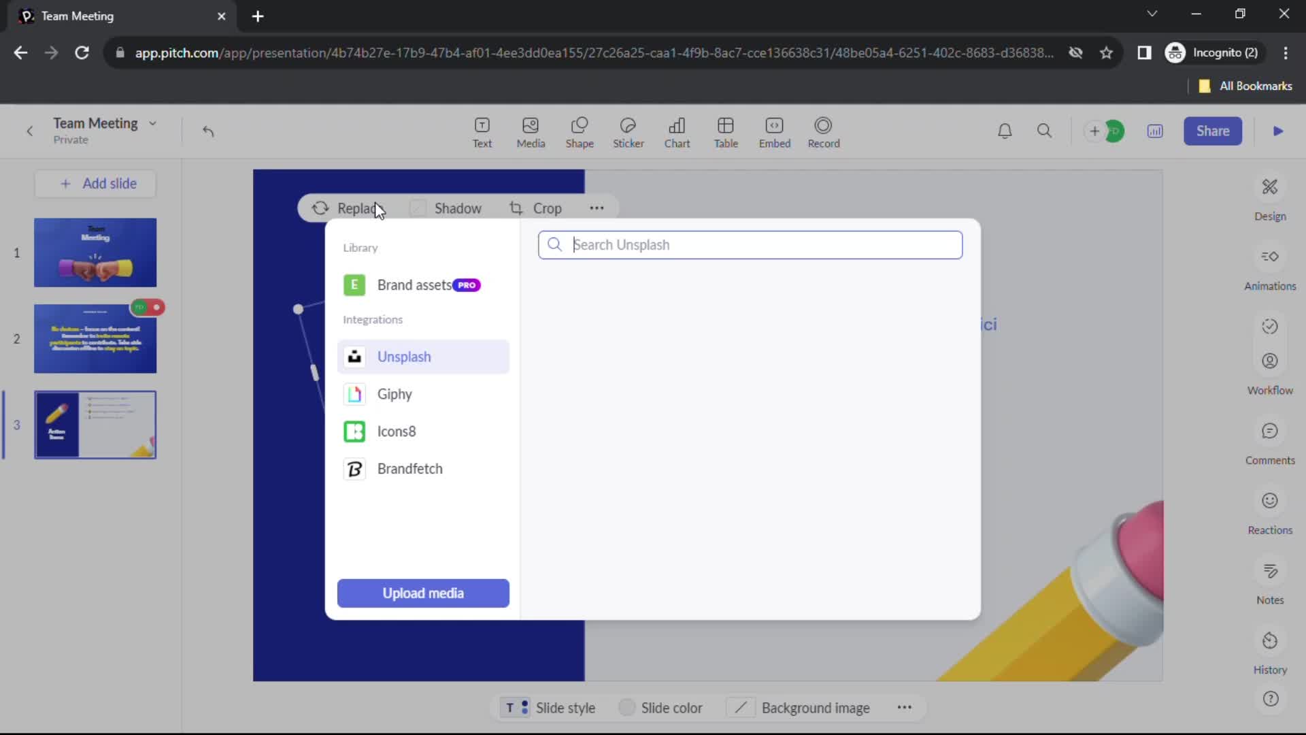The width and height of the screenshot is (1306, 735).
Task: Switch to Giphy integration
Action: click(x=395, y=393)
